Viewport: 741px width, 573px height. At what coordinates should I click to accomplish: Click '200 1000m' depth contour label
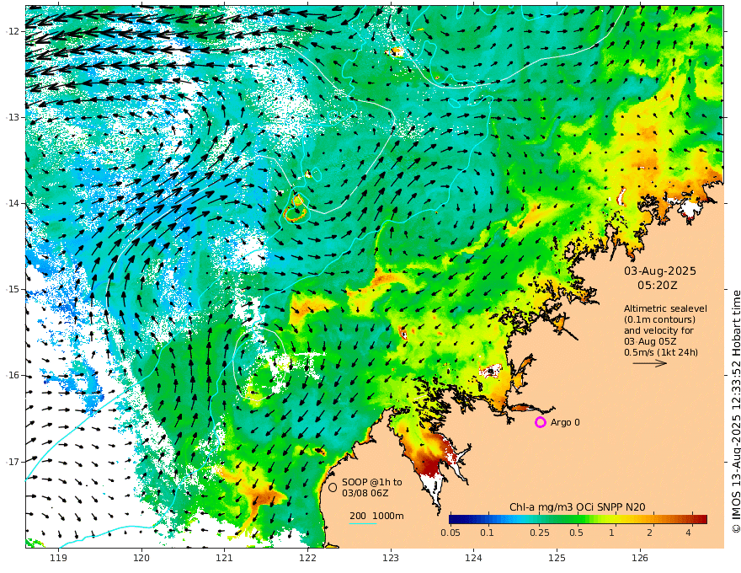[376, 516]
